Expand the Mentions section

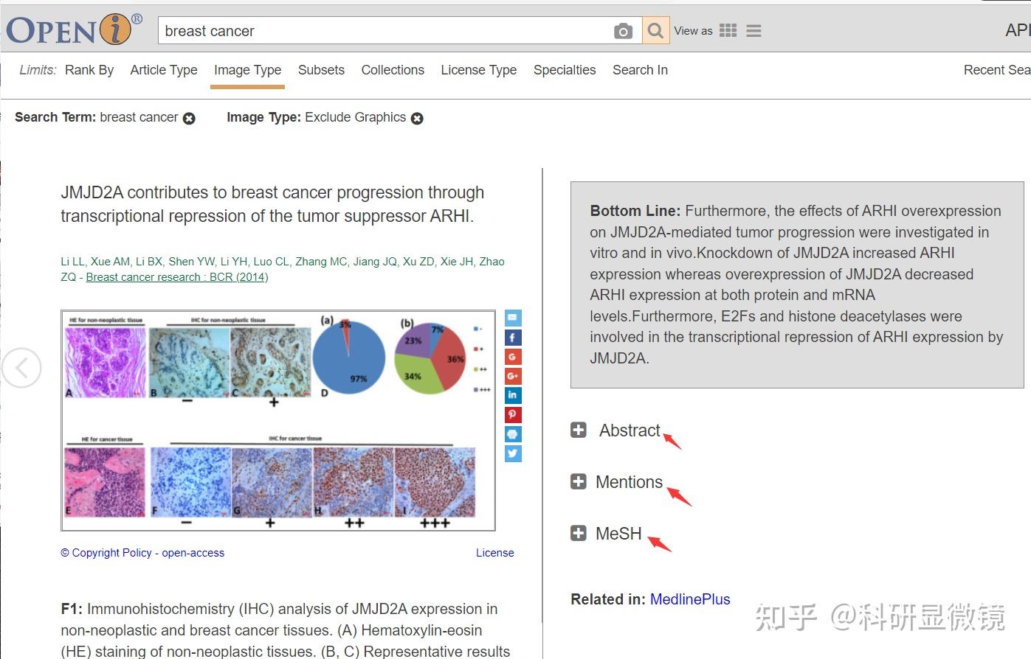(x=578, y=481)
